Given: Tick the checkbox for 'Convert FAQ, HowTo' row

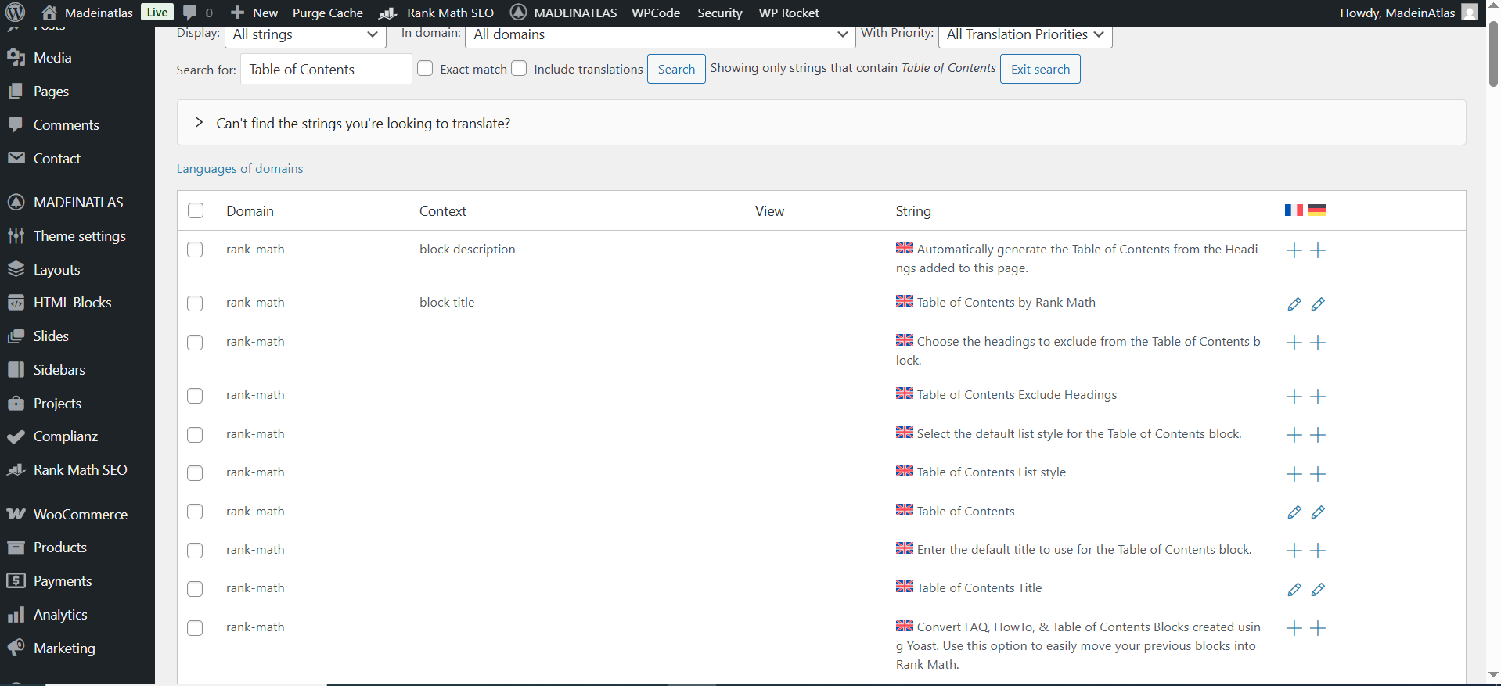Looking at the screenshot, I should click(195, 628).
